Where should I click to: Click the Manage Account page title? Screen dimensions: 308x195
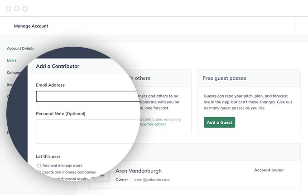(x=31, y=26)
